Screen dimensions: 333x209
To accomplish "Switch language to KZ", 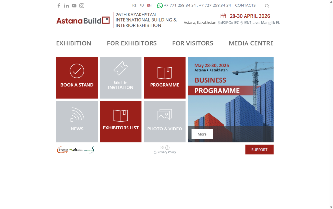I will pyautogui.click(x=134, y=6).
